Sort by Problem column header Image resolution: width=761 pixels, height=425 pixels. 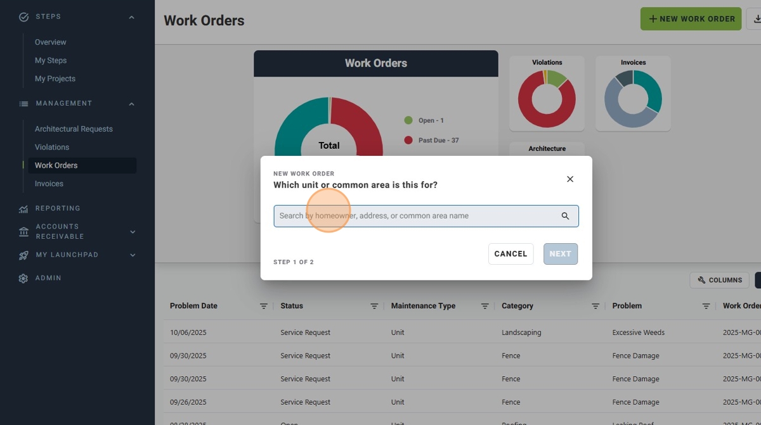coord(627,306)
